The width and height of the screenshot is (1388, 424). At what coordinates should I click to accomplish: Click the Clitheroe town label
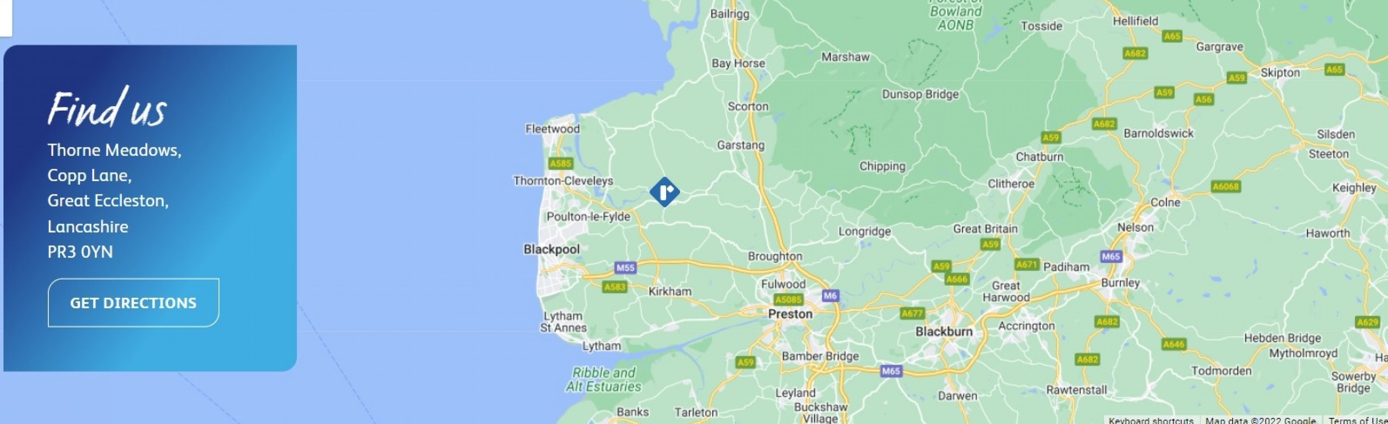pos(1011,184)
